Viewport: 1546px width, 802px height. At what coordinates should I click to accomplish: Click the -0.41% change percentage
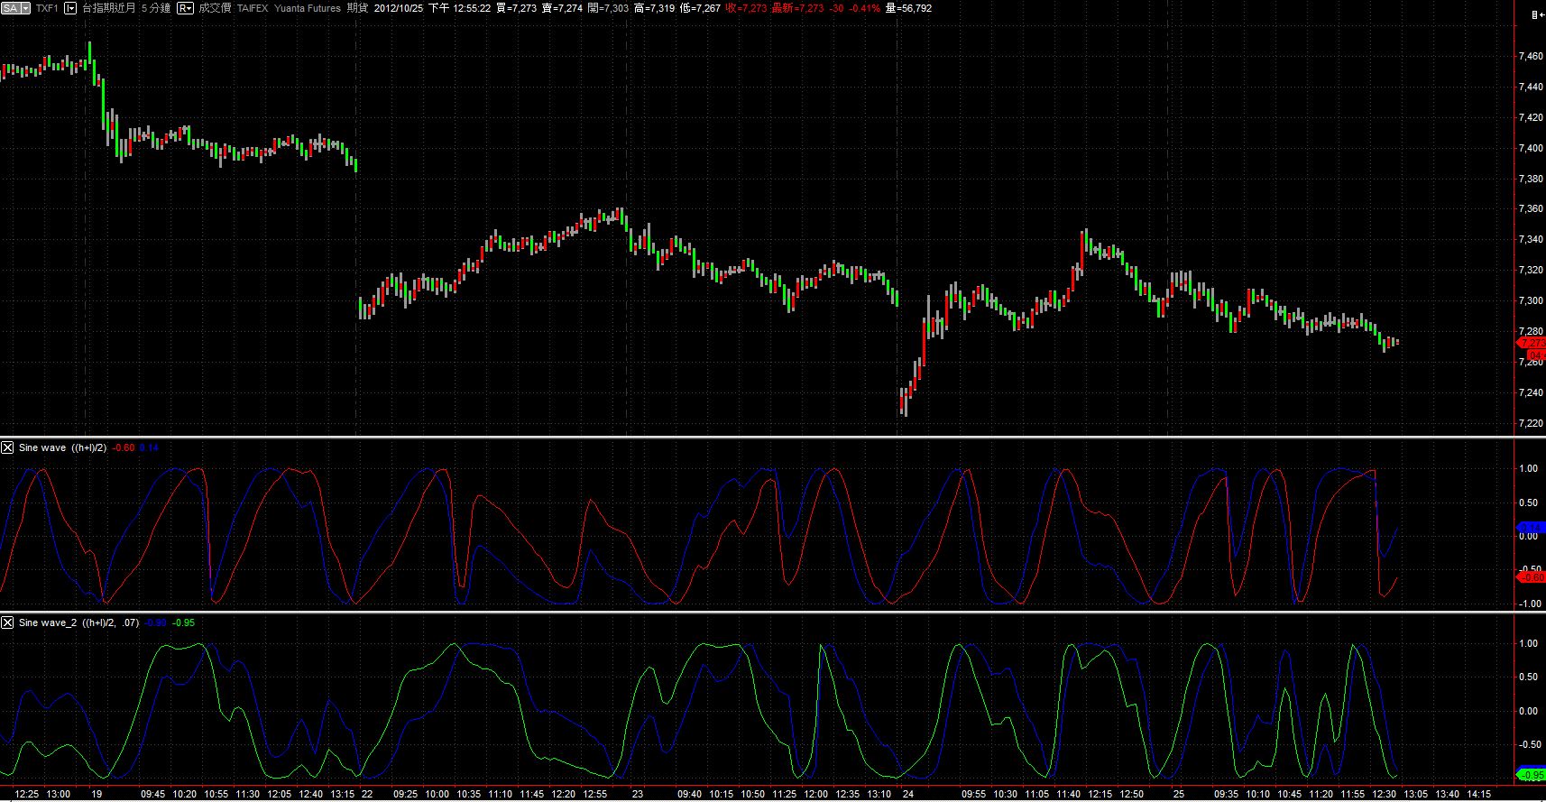coord(864,8)
